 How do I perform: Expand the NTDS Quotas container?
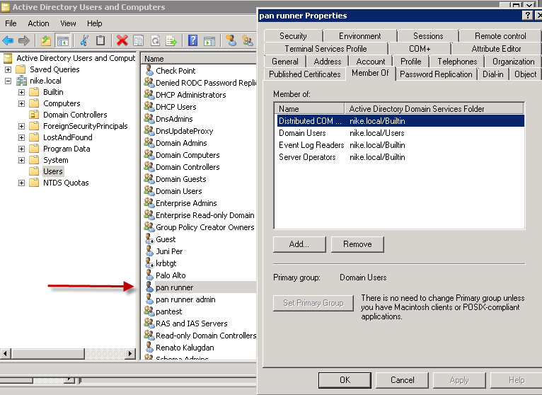[21, 183]
